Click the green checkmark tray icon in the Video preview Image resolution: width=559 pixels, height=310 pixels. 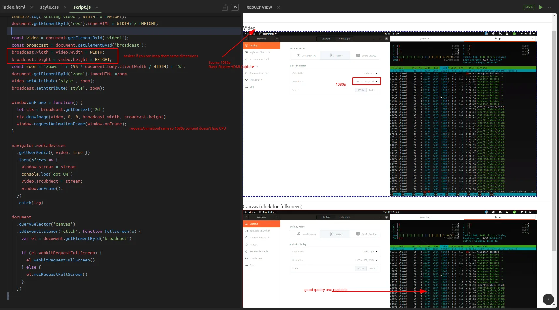514,34
